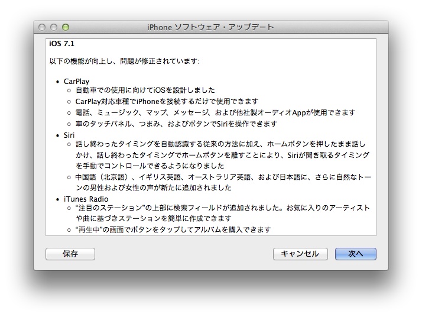Click the intro line 以下の機能が向上し
This screenshot has height=317, width=422.
click(124, 61)
